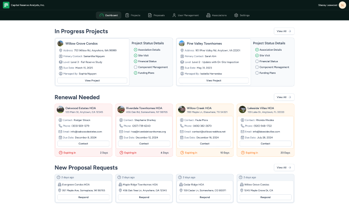Click the Proposals document icon
The height and width of the screenshot is (213, 349).
150,15
